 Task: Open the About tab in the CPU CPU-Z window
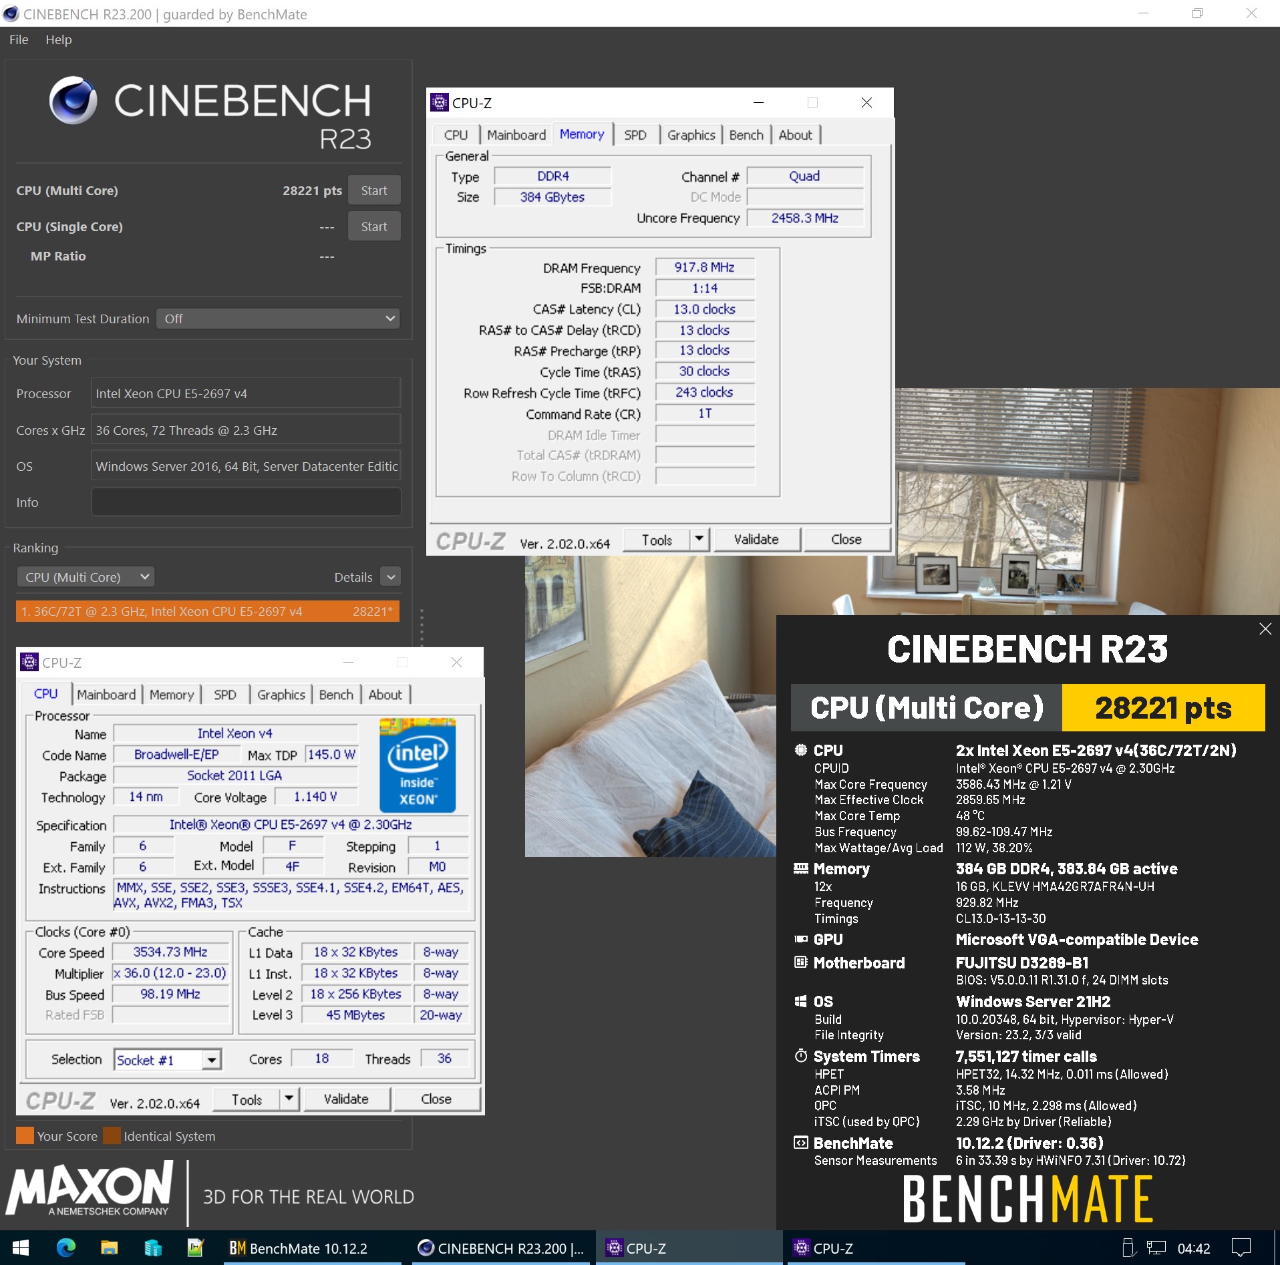pos(385,695)
